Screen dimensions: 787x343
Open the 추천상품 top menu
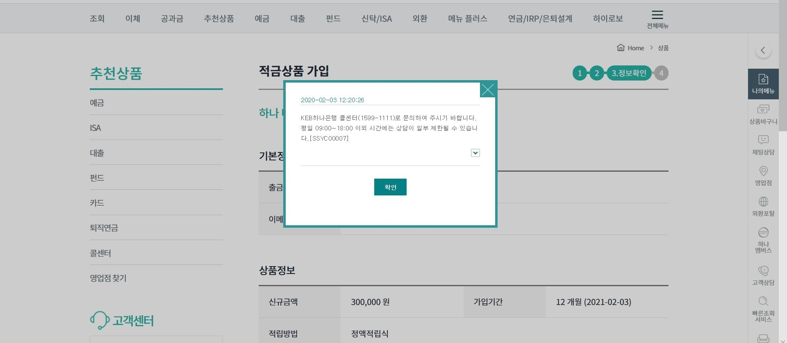219,18
